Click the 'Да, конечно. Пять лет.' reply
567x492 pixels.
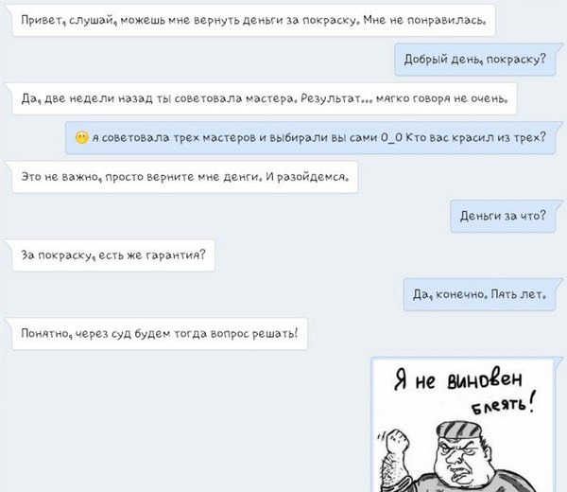click(480, 294)
